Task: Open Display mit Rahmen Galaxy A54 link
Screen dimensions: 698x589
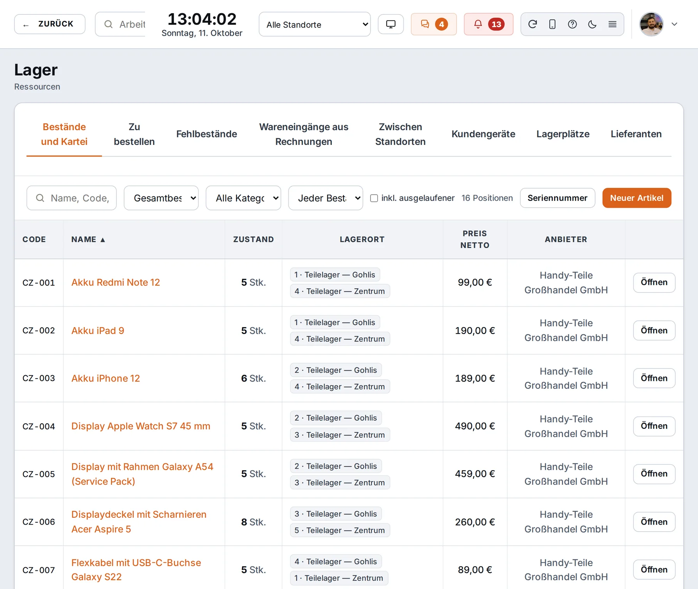Action: click(142, 474)
